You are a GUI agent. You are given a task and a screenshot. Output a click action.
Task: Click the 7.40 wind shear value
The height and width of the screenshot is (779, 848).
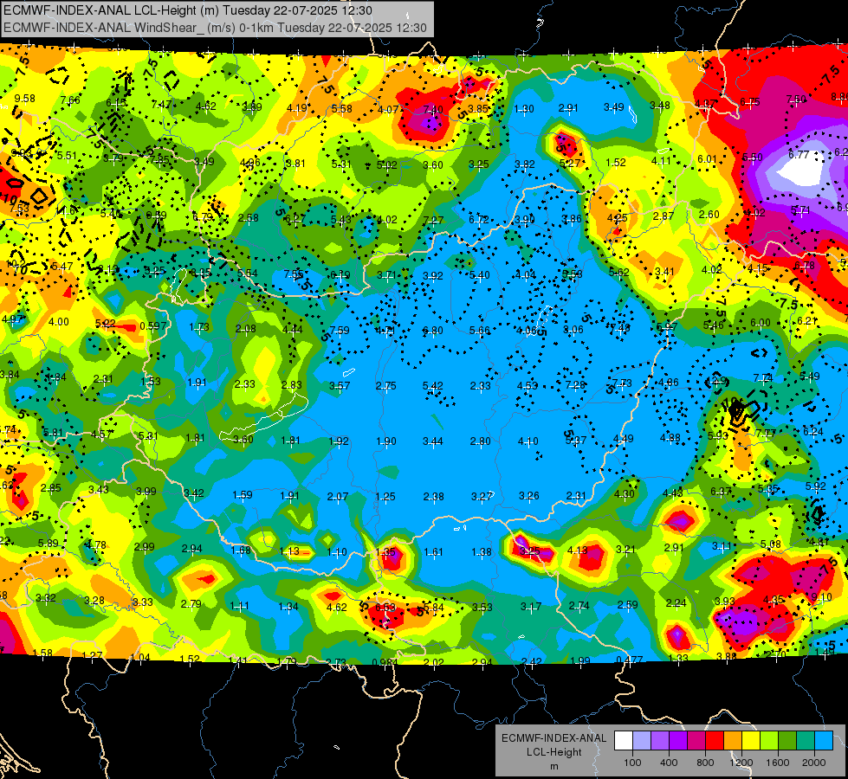(432, 110)
